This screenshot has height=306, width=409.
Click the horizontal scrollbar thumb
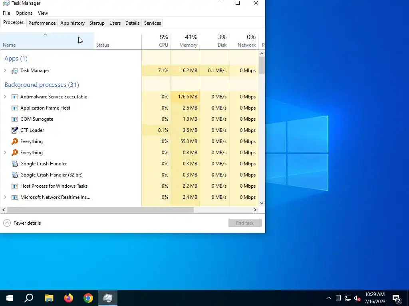pos(100,210)
